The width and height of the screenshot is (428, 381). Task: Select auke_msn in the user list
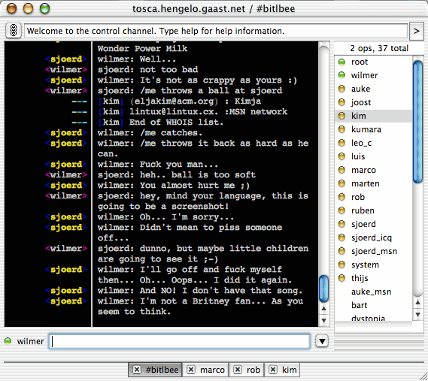click(373, 292)
